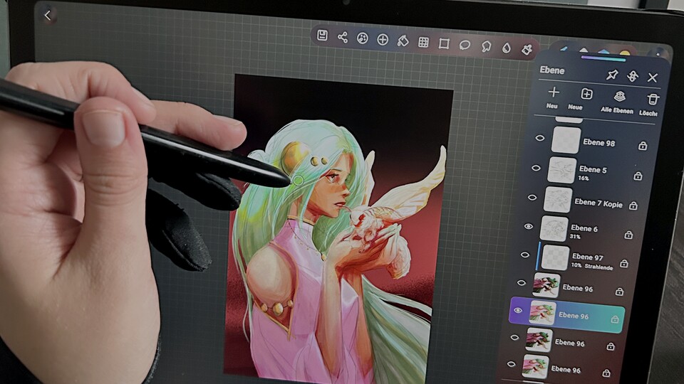Lock the Ebene 97 layer

[624, 263]
